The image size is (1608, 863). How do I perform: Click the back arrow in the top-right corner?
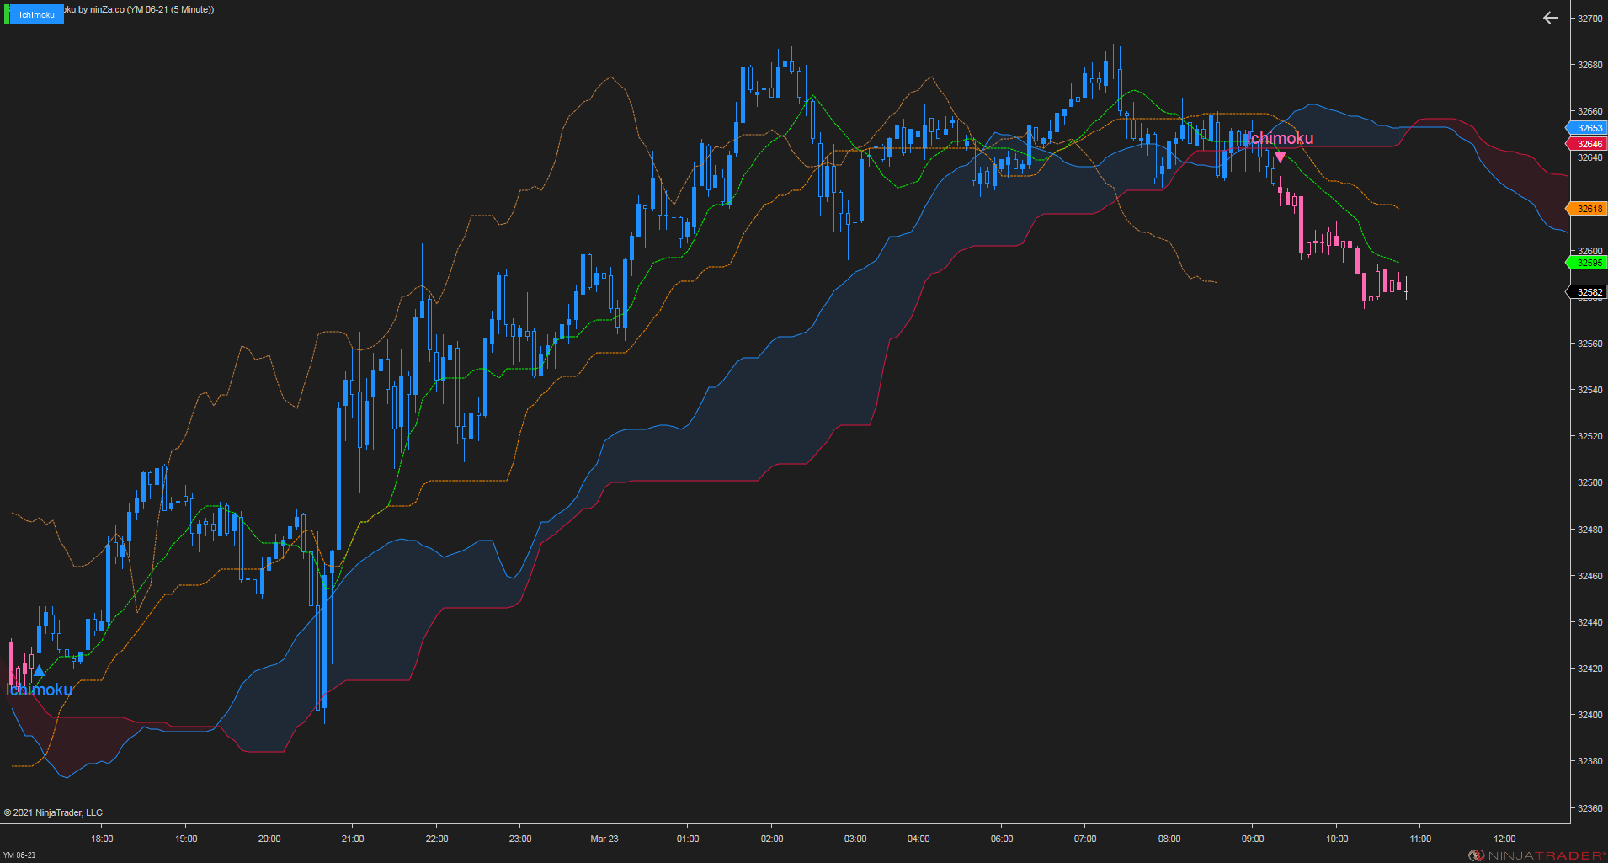coord(1549,18)
